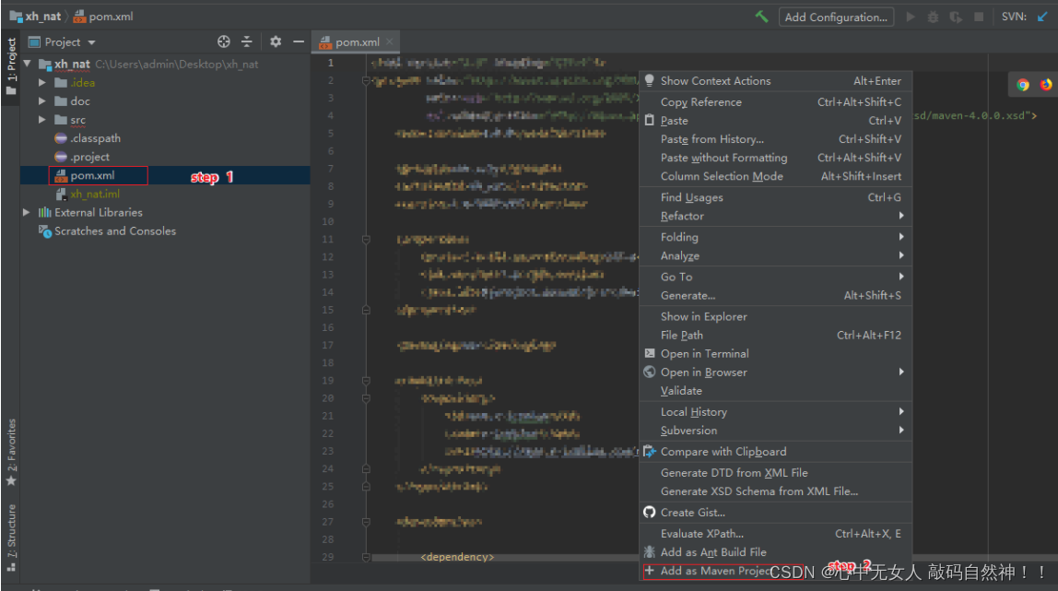Open in Firefox browser icon
Screen dimensions: 1058x591
pyautogui.click(x=1046, y=85)
